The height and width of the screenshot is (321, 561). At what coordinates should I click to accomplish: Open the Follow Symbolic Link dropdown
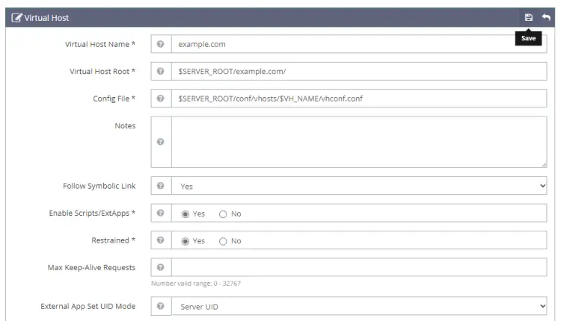point(359,186)
